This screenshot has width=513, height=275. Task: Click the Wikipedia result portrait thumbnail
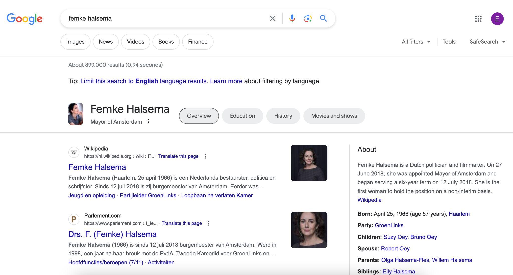click(x=309, y=163)
